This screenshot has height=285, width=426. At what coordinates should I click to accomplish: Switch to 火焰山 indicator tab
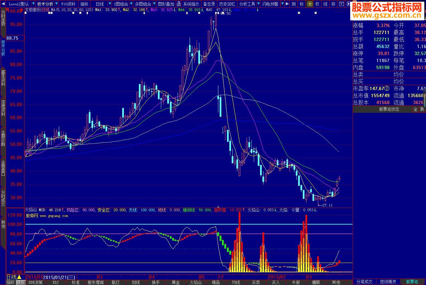coord(196,282)
